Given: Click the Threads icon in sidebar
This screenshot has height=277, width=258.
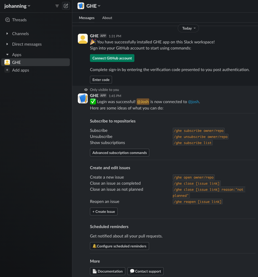Looking at the screenshot, I should tap(7, 20).
